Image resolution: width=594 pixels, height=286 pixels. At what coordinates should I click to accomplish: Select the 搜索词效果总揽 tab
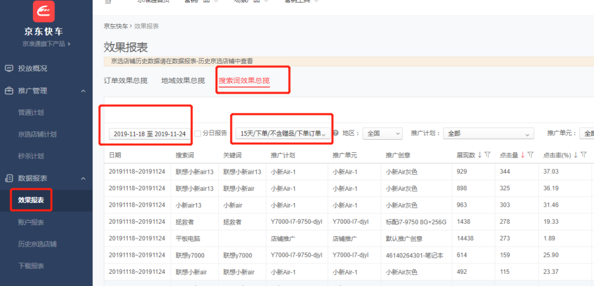244,80
